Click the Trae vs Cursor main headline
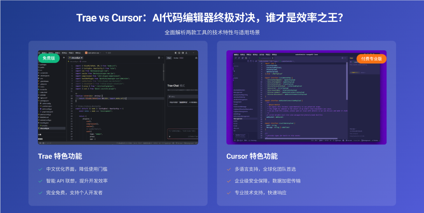The height and width of the screenshot is (213, 424). [210, 18]
